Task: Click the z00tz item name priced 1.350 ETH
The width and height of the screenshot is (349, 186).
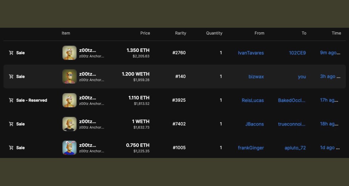Action: pyautogui.click(x=88, y=50)
